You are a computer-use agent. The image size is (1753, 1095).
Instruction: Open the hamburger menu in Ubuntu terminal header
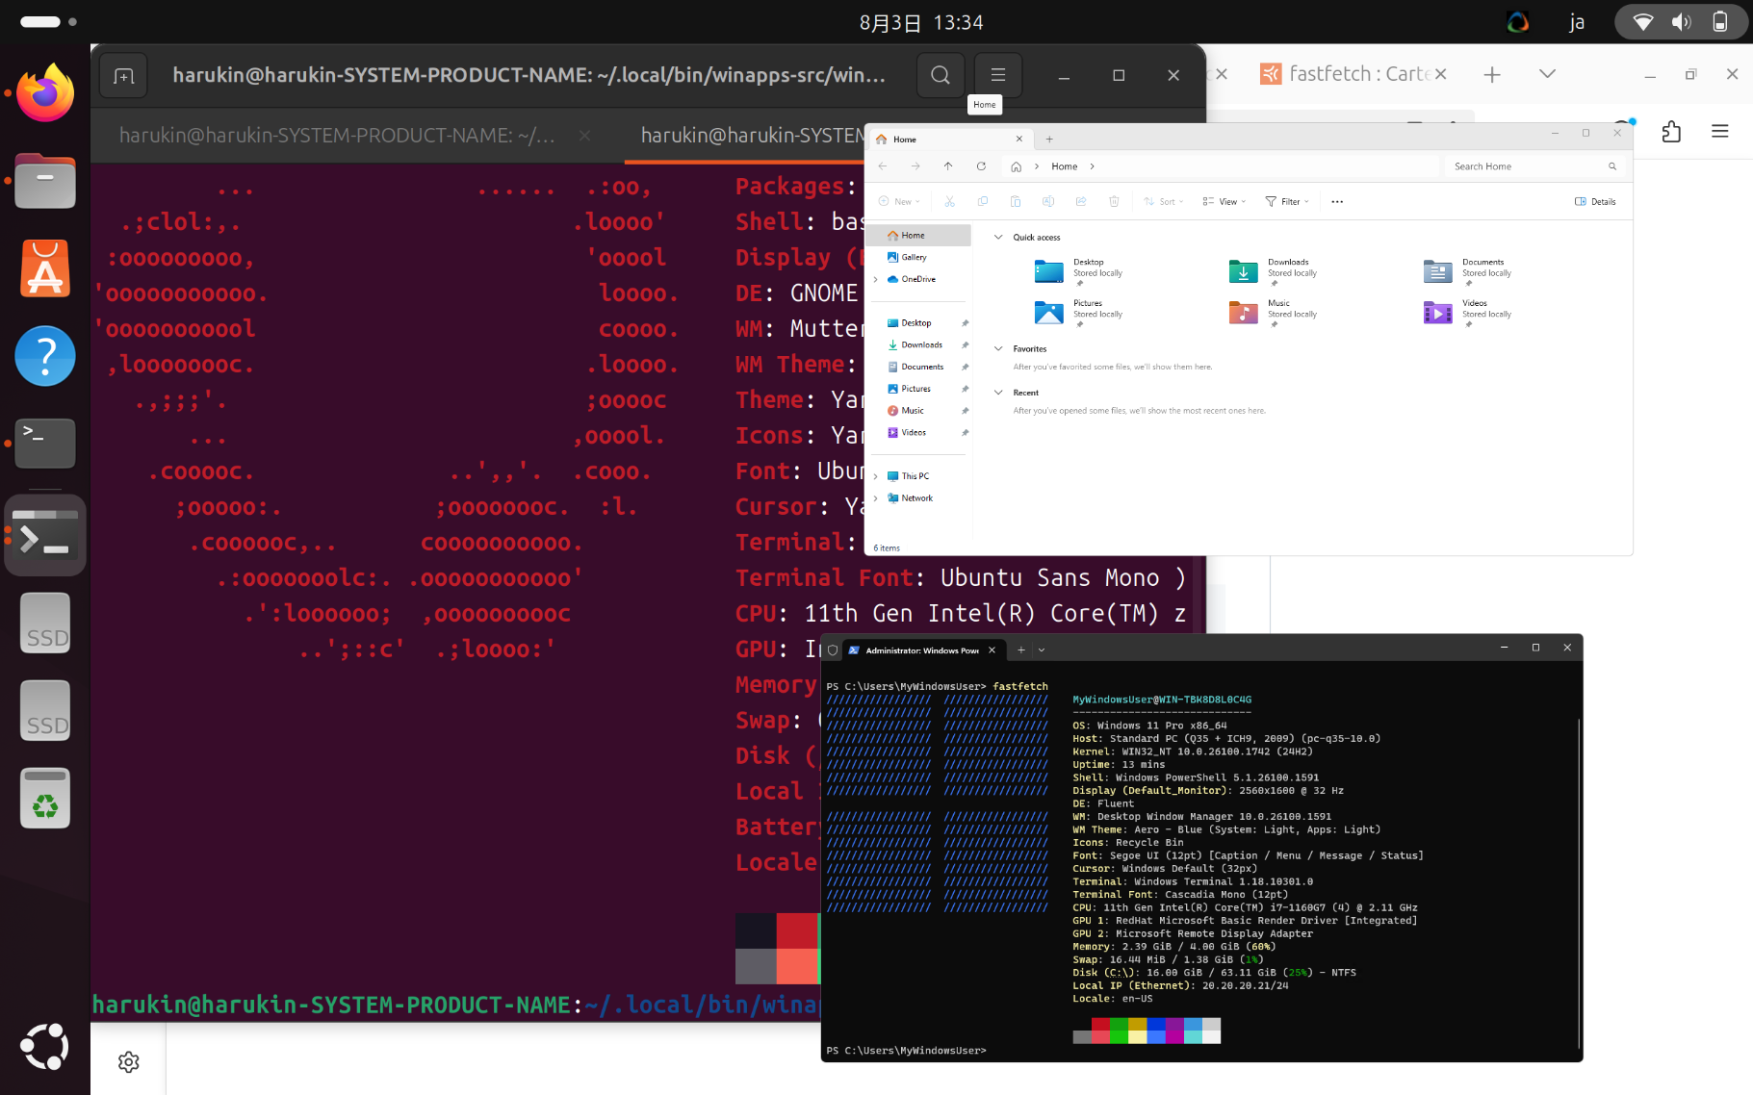point(998,75)
